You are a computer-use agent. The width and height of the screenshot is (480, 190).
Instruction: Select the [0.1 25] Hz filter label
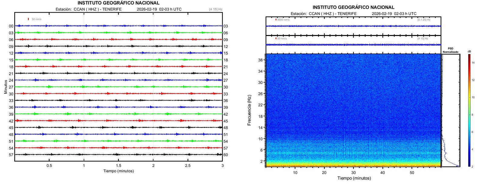tap(424, 20)
